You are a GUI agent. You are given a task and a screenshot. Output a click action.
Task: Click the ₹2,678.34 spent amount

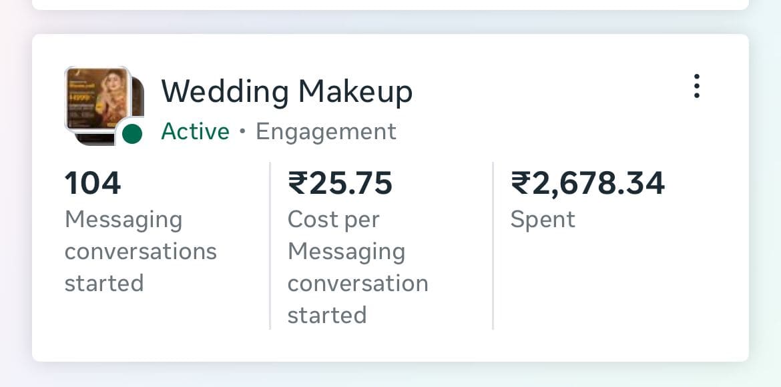pos(587,183)
